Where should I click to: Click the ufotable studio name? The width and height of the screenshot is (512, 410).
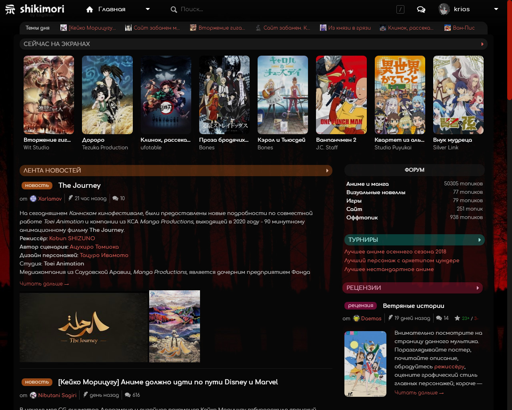(x=151, y=147)
